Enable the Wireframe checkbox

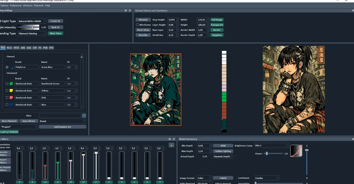click(137, 25)
